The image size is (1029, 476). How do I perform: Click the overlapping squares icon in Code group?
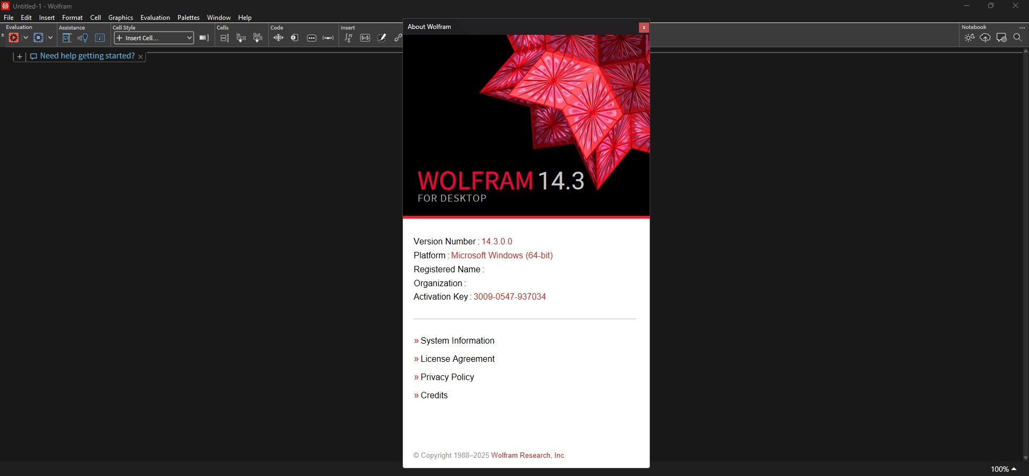(295, 38)
